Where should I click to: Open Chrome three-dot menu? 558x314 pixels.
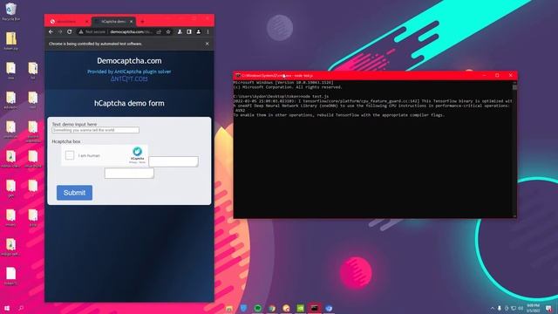[x=208, y=31]
